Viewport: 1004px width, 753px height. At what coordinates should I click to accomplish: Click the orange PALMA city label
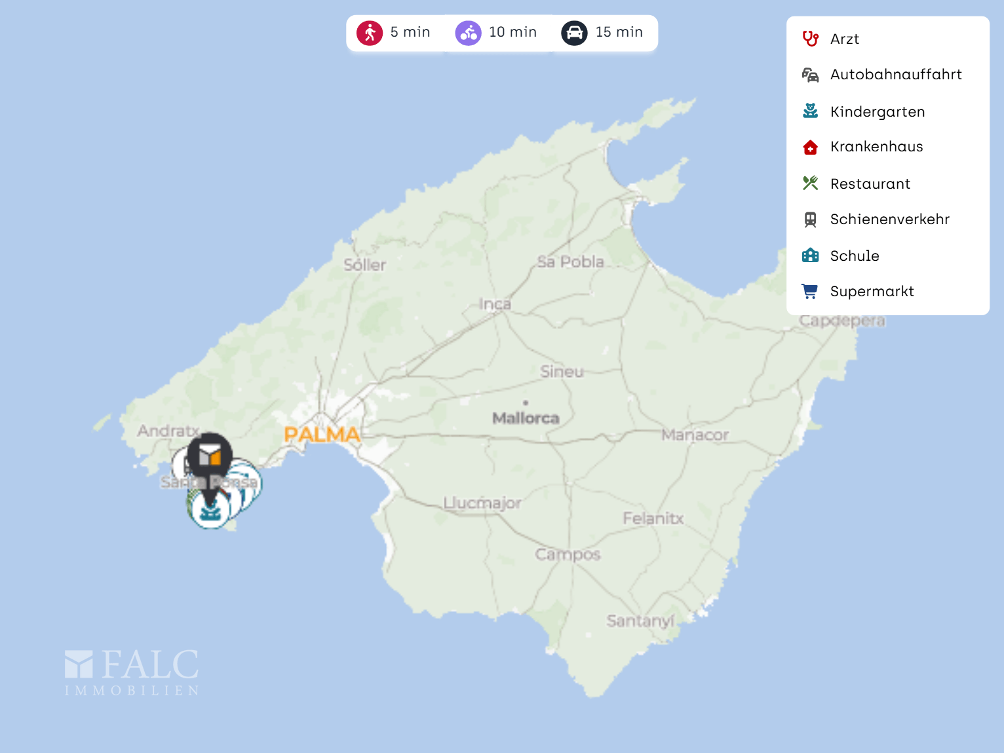click(x=322, y=434)
